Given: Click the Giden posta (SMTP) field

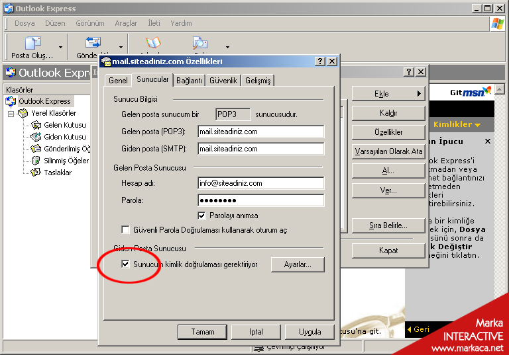Looking at the screenshot, I should (260, 149).
